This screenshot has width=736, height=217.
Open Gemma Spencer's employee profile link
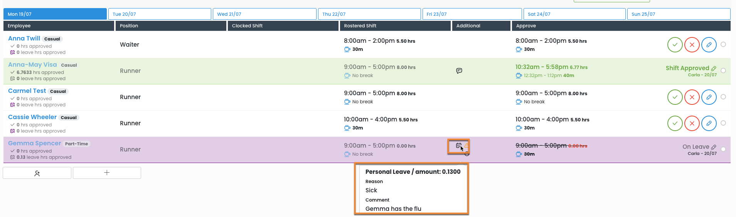(35, 143)
